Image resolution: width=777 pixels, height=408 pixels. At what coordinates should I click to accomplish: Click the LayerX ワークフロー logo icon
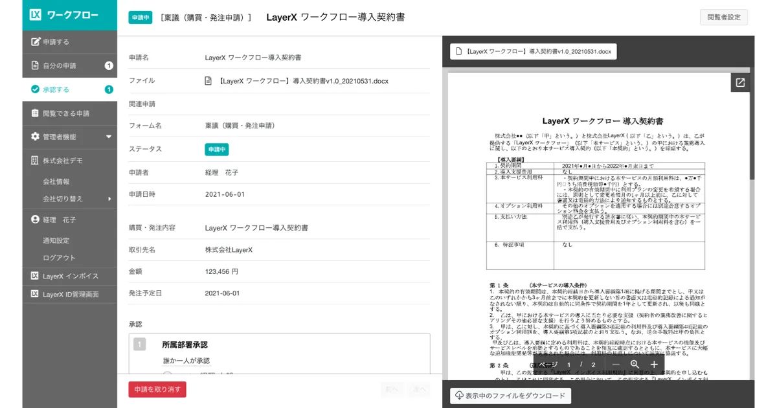pos(36,14)
